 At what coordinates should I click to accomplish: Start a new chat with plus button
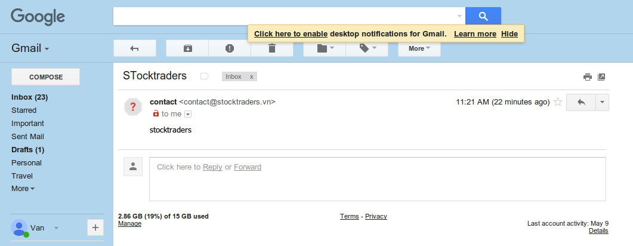click(x=95, y=228)
